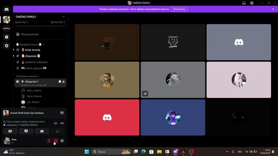278x156 pixels.
Task: Open the Windows Start button
Action: click(87, 152)
